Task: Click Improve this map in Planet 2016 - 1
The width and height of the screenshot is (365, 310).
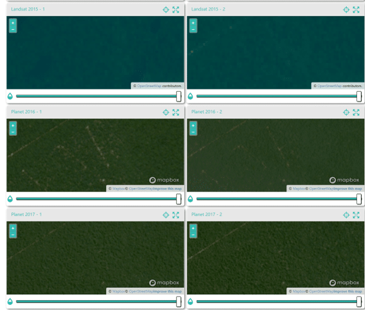Action: pos(167,189)
